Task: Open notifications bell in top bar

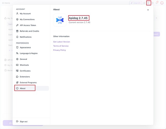Action: pyautogui.click(x=156, y=3)
